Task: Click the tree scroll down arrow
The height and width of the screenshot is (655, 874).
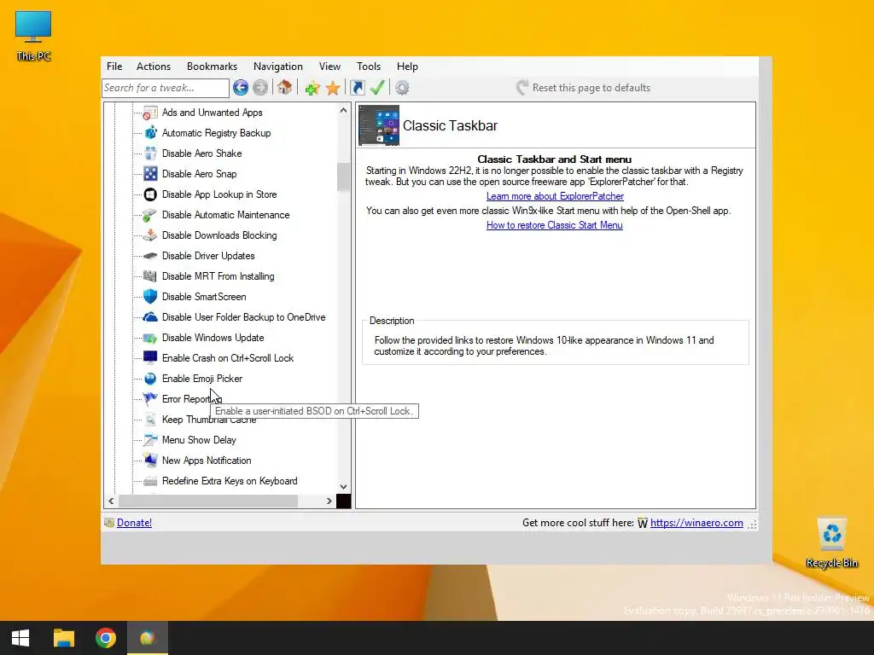Action: (x=343, y=487)
